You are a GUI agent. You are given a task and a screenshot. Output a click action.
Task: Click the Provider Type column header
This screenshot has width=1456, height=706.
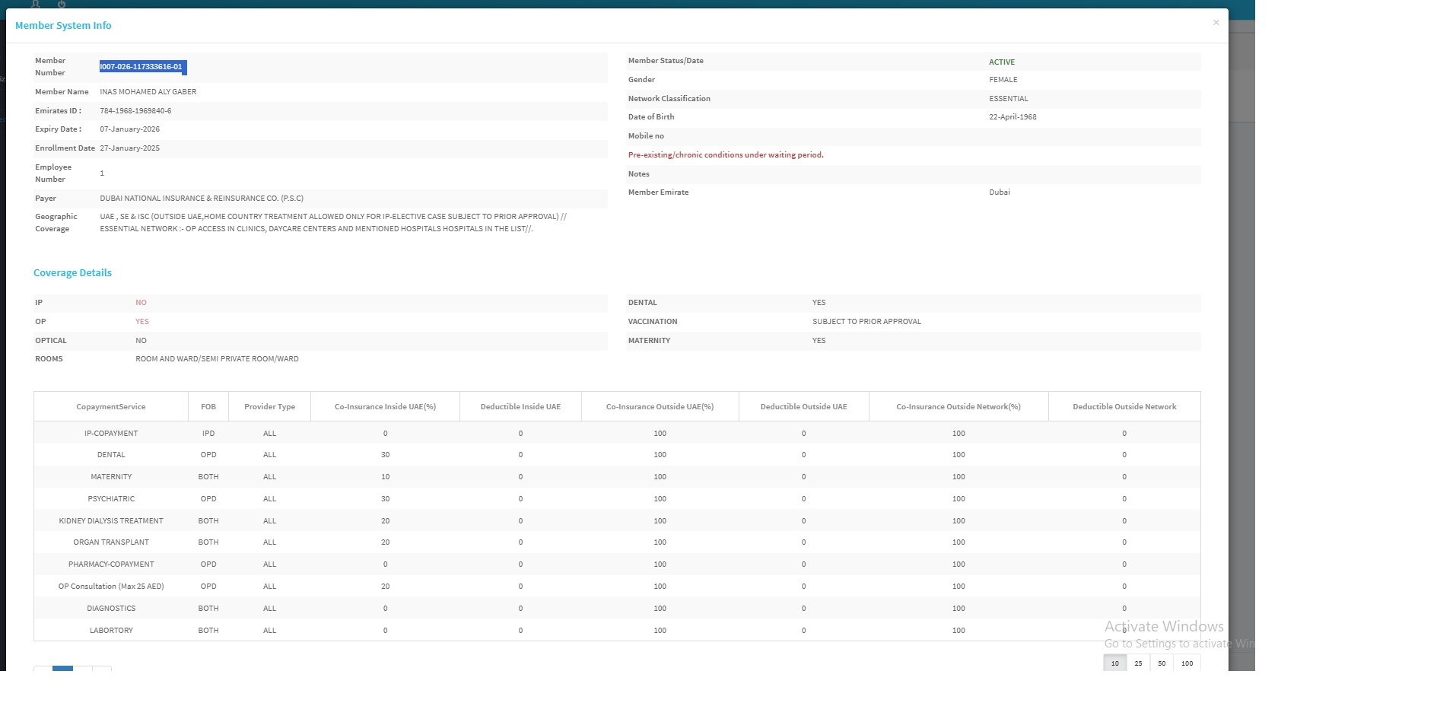click(x=269, y=407)
